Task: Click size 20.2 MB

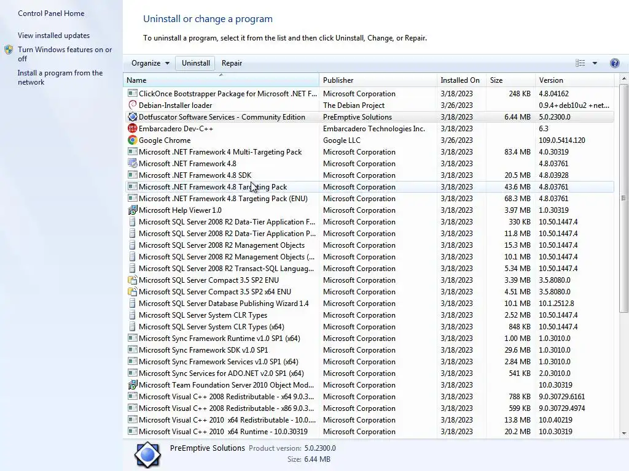Action: [x=517, y=431]
